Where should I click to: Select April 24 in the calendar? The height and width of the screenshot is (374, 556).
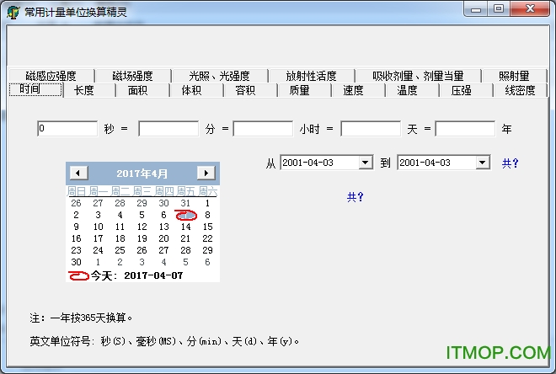tap(99, 250)
